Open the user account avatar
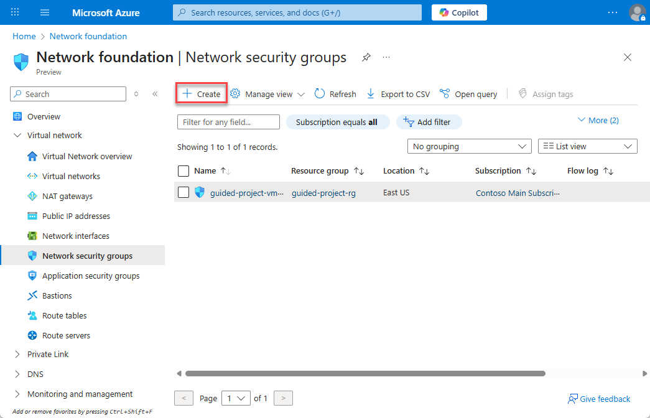The height and width of the screenshot is (418, 650). point(637,12)
